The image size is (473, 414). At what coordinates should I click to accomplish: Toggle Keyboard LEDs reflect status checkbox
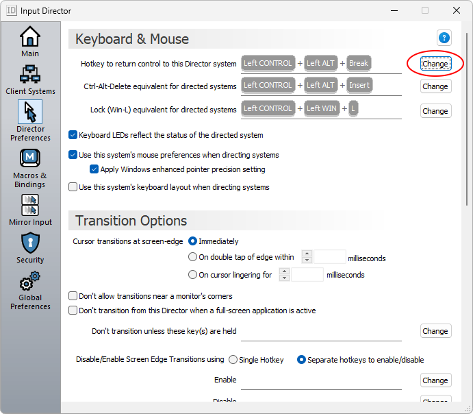click(73, 135)
